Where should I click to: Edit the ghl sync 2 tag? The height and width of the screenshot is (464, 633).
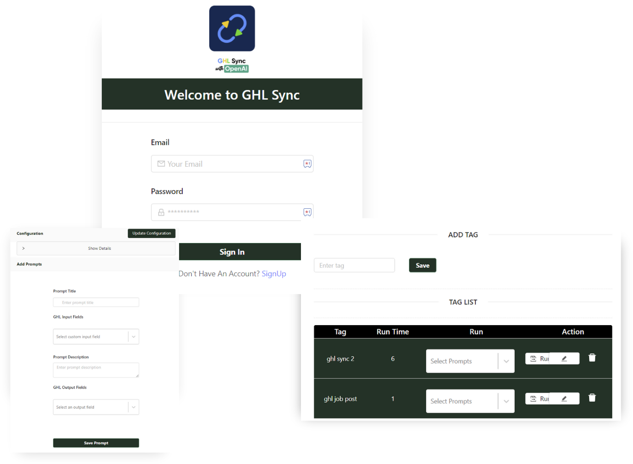(564, 359)
